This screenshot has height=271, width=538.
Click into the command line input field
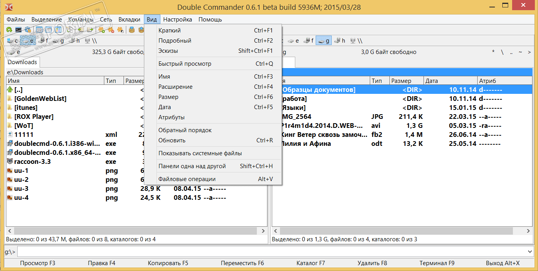click(272, 252)
